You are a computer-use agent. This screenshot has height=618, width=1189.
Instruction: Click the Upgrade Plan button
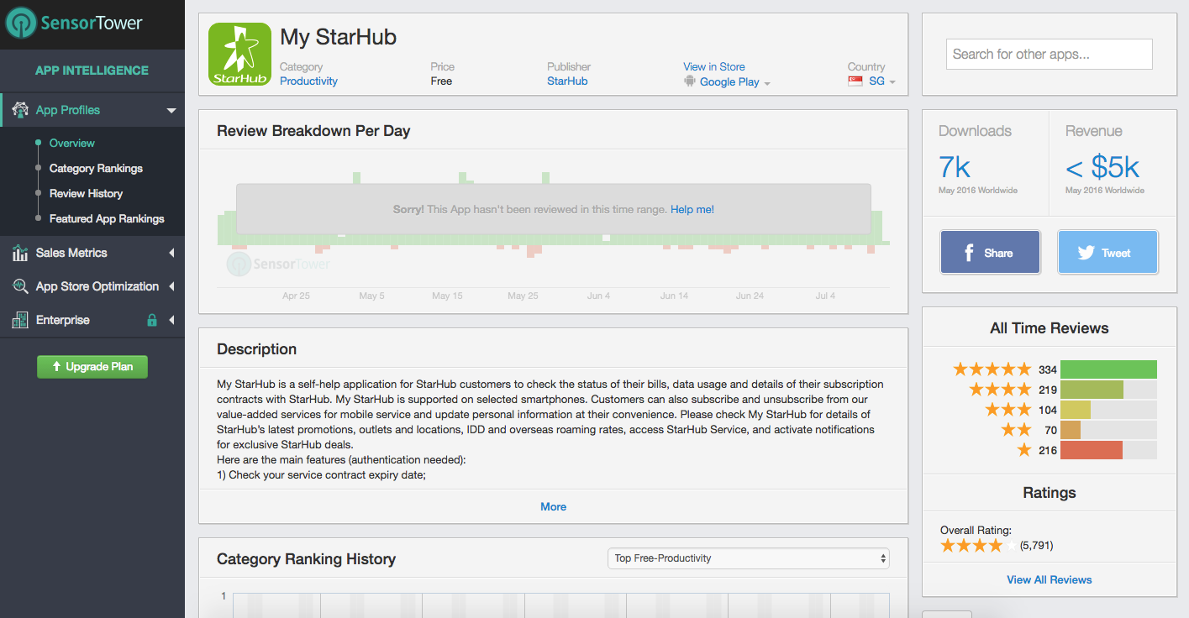(x=92, y=367)
